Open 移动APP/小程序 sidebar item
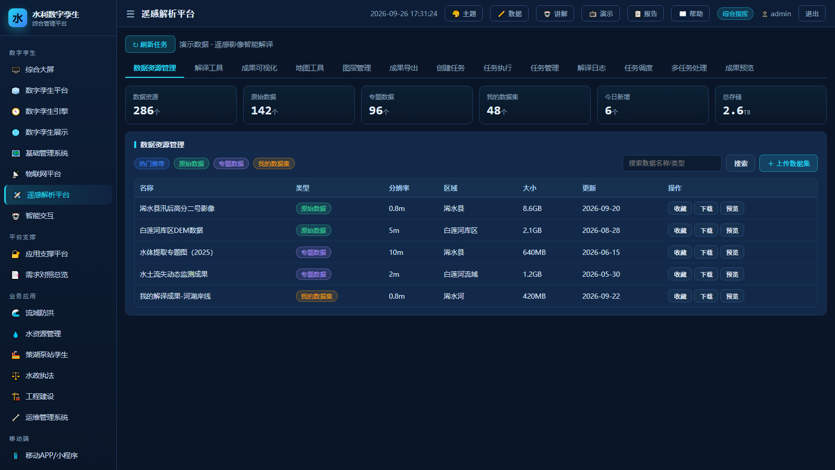Viewport: 835px width, 470px height. click(58, 455)
